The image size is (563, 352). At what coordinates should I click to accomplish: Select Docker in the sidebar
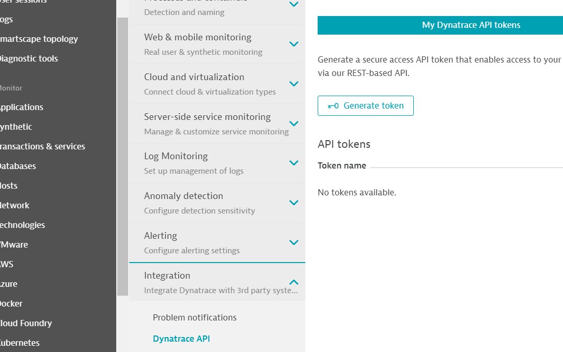(10, 303)
